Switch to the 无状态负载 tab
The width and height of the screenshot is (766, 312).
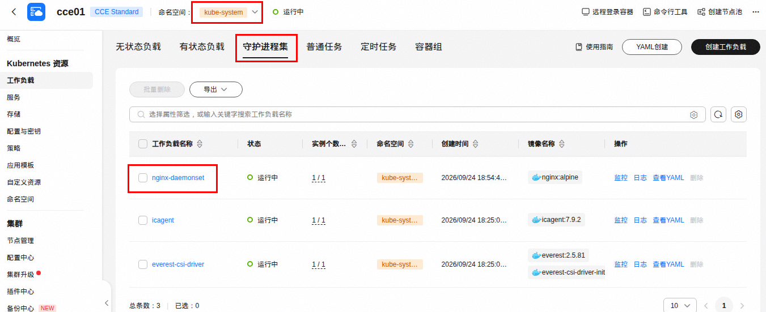click(x=138, y=47)
